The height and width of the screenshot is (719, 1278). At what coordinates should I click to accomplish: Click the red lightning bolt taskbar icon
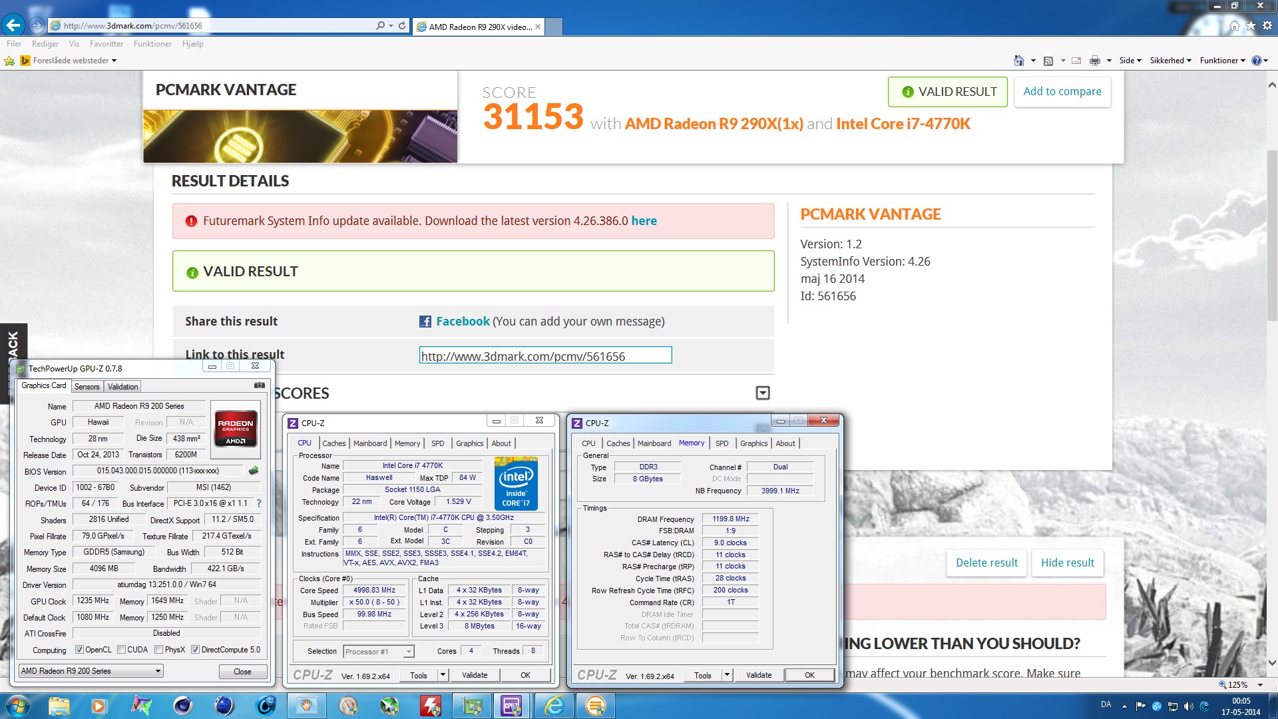click(430, 706)
